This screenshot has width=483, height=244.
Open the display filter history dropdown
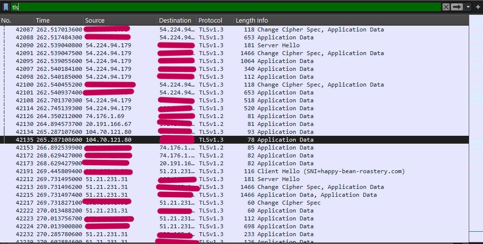468,7
